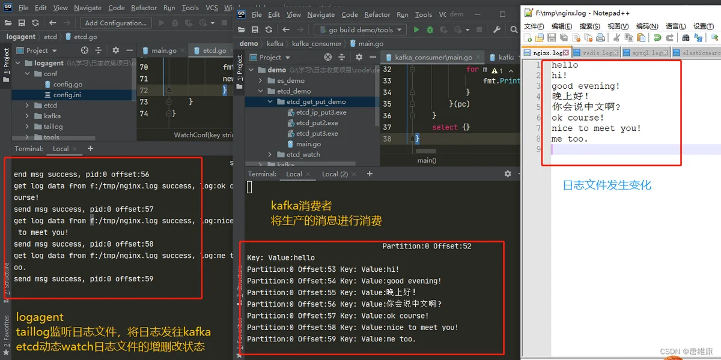Open the 编辑(E) menu in Notepad++

pos(561,26)
